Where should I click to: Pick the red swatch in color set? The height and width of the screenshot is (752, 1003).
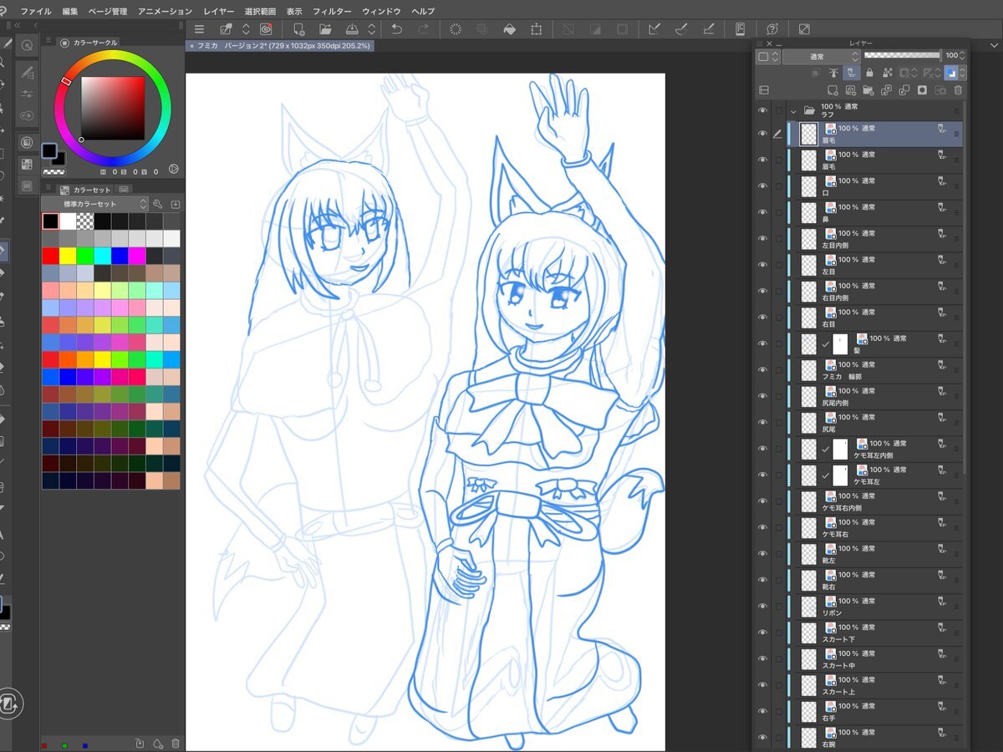click(50, 256)
